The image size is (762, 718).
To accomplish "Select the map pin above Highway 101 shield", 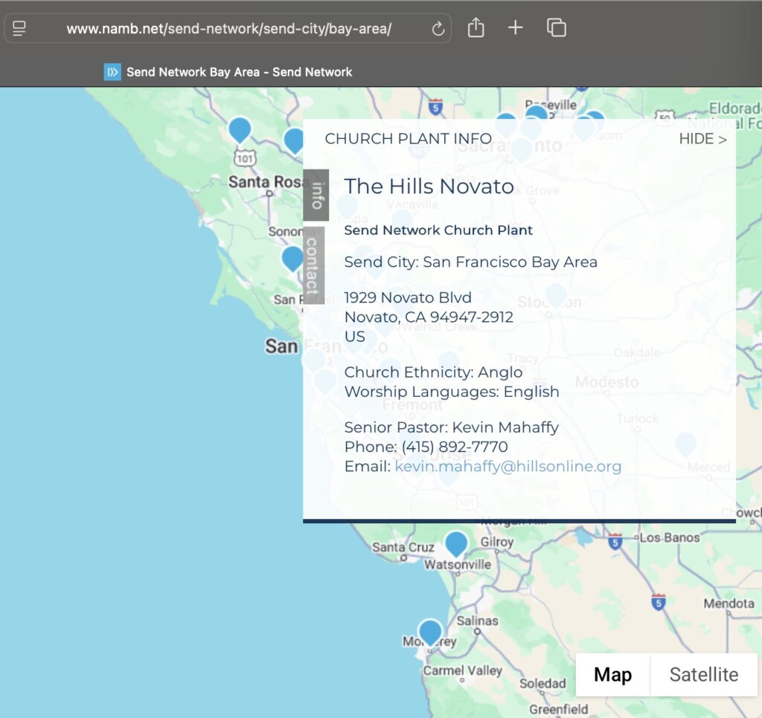I will point(240,129).
